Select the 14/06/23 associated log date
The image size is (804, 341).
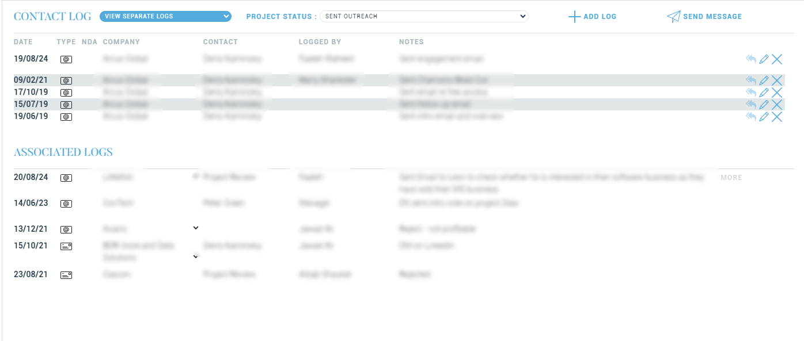tap(31, 203)
